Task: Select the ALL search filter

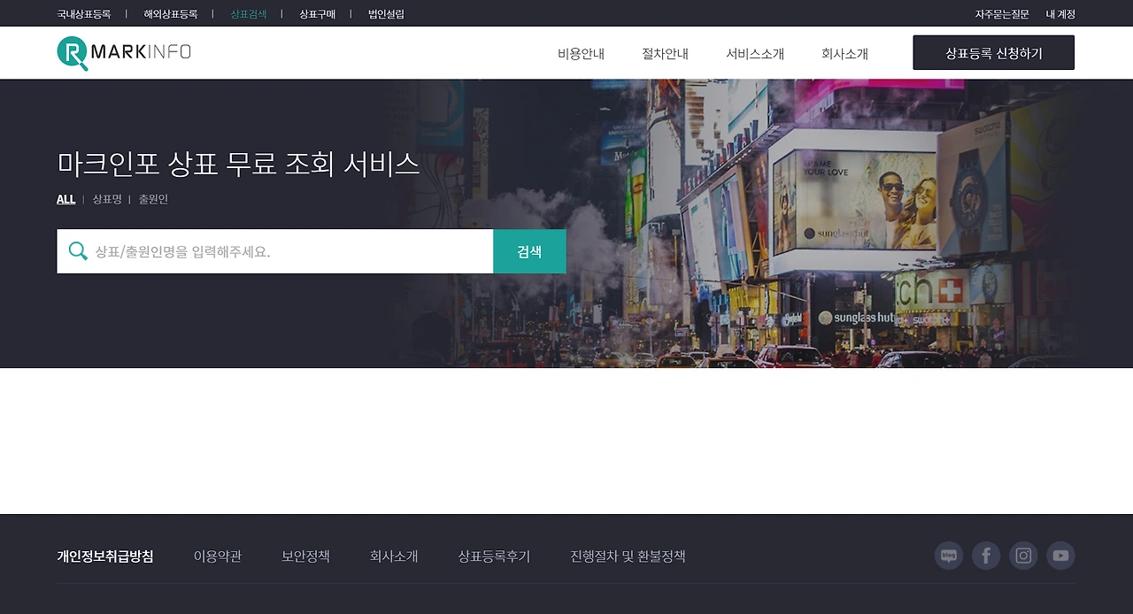Action: [66, 198]
